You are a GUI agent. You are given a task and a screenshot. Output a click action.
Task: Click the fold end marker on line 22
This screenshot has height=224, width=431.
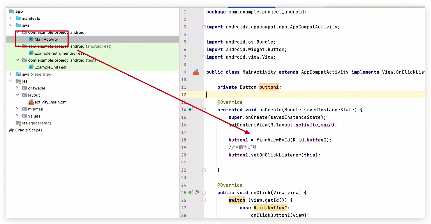click(x=204, y=170)
